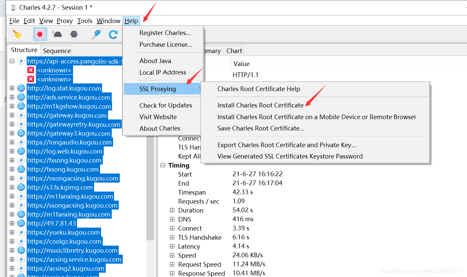This screenshot has width=467, height=277.
Task: Click the broom clear session icon
Action: click(x=17, y=34)
